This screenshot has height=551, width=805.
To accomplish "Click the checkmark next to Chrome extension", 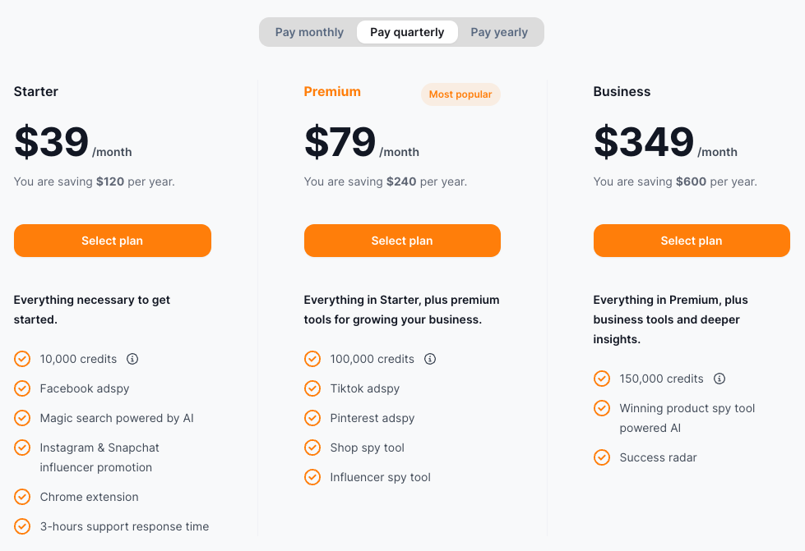I will tap(22, 497).
